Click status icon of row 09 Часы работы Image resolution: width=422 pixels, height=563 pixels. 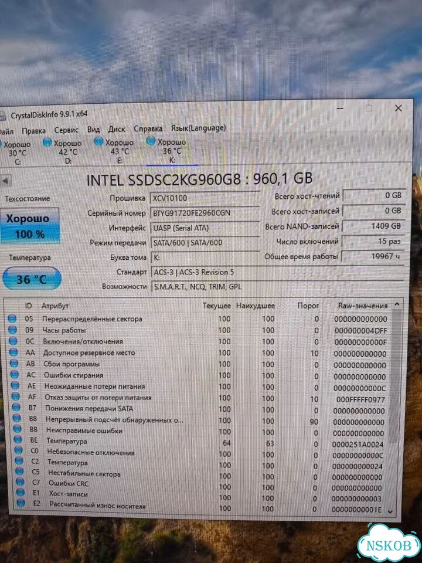coord(12,330)
